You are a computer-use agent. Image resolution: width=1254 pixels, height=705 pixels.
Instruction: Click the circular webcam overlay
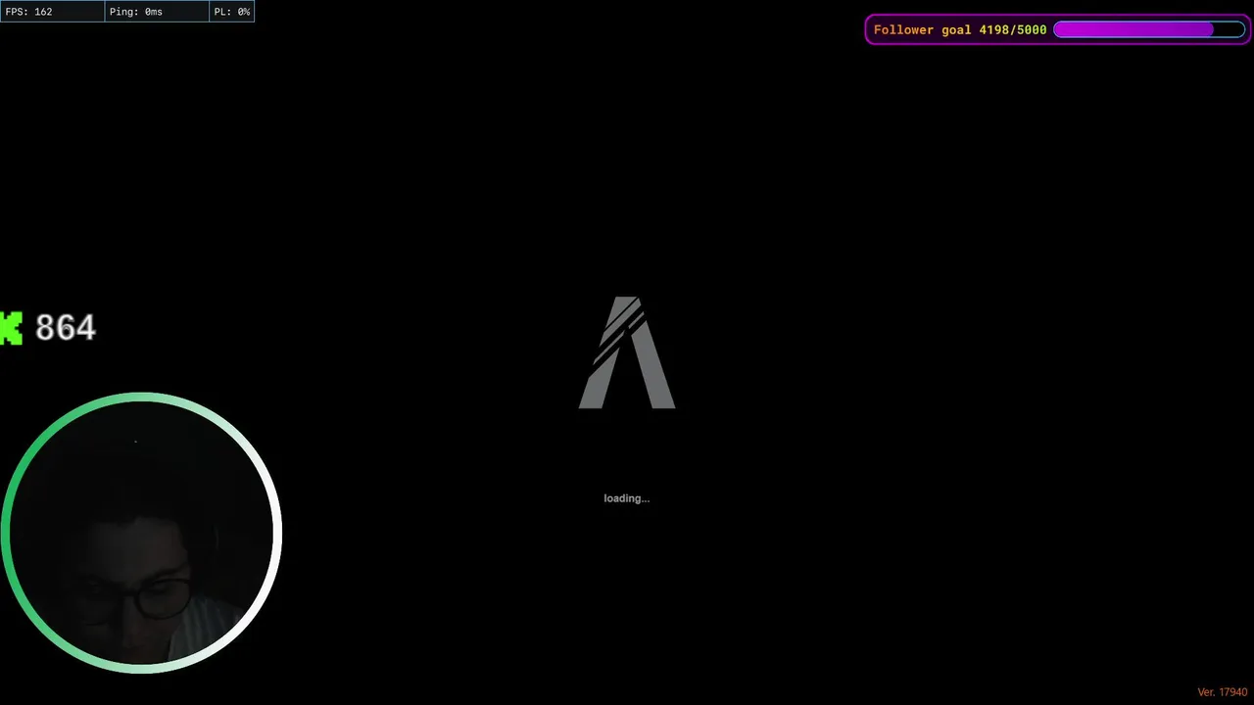(141, 533)
